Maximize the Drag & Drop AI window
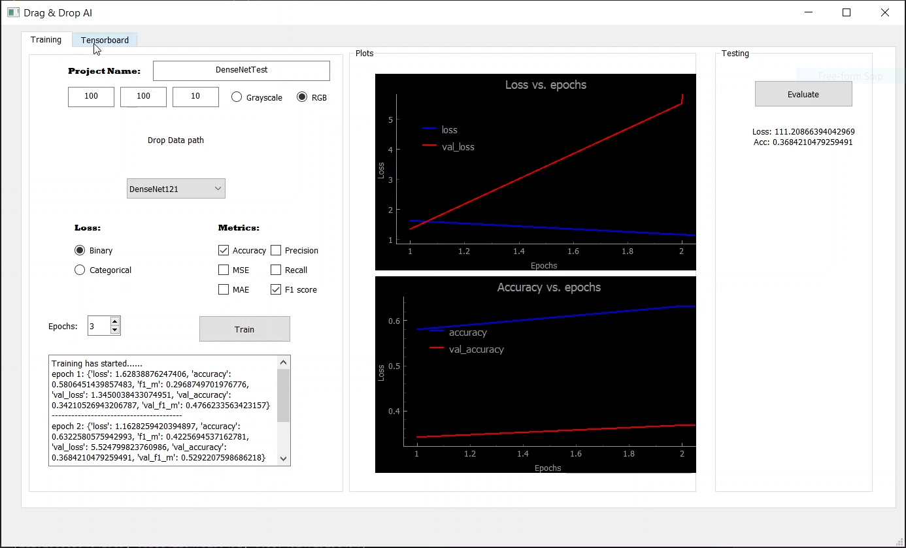 (x=847, y=12)
